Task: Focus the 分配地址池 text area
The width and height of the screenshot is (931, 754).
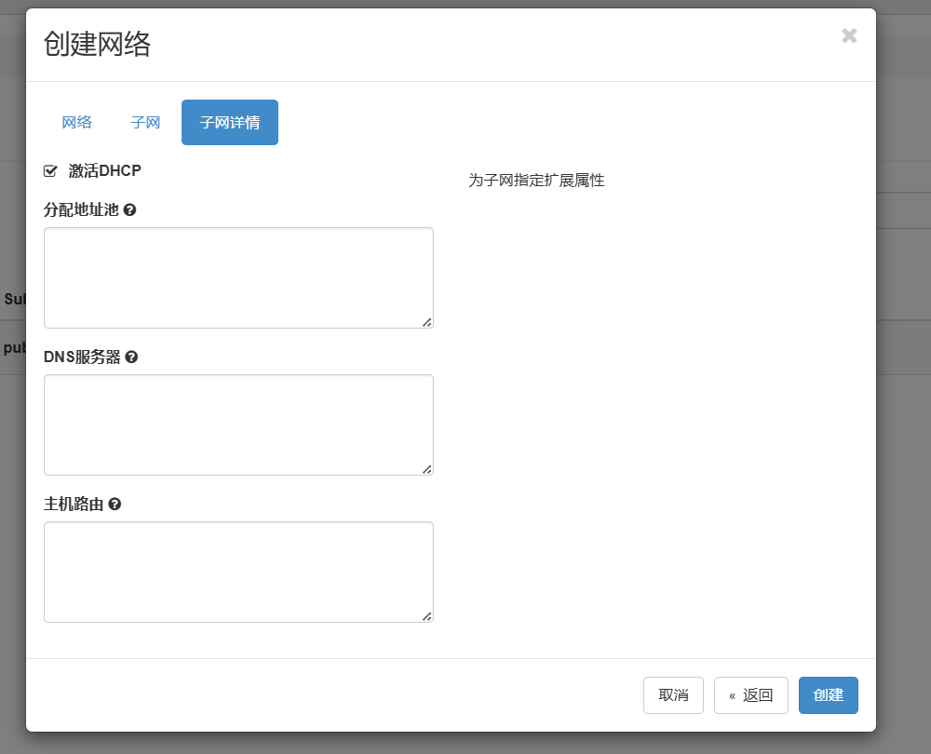Action: coord(238,277)
